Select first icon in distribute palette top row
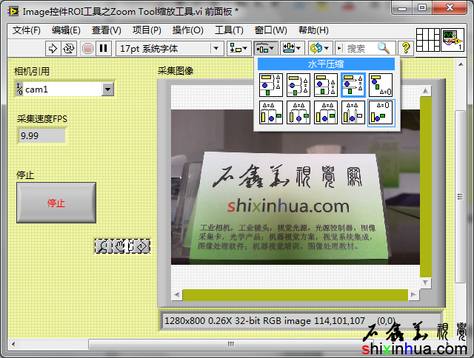Image resolution: width=474 pixels, height=358 pixels. (x=270, y=86)
